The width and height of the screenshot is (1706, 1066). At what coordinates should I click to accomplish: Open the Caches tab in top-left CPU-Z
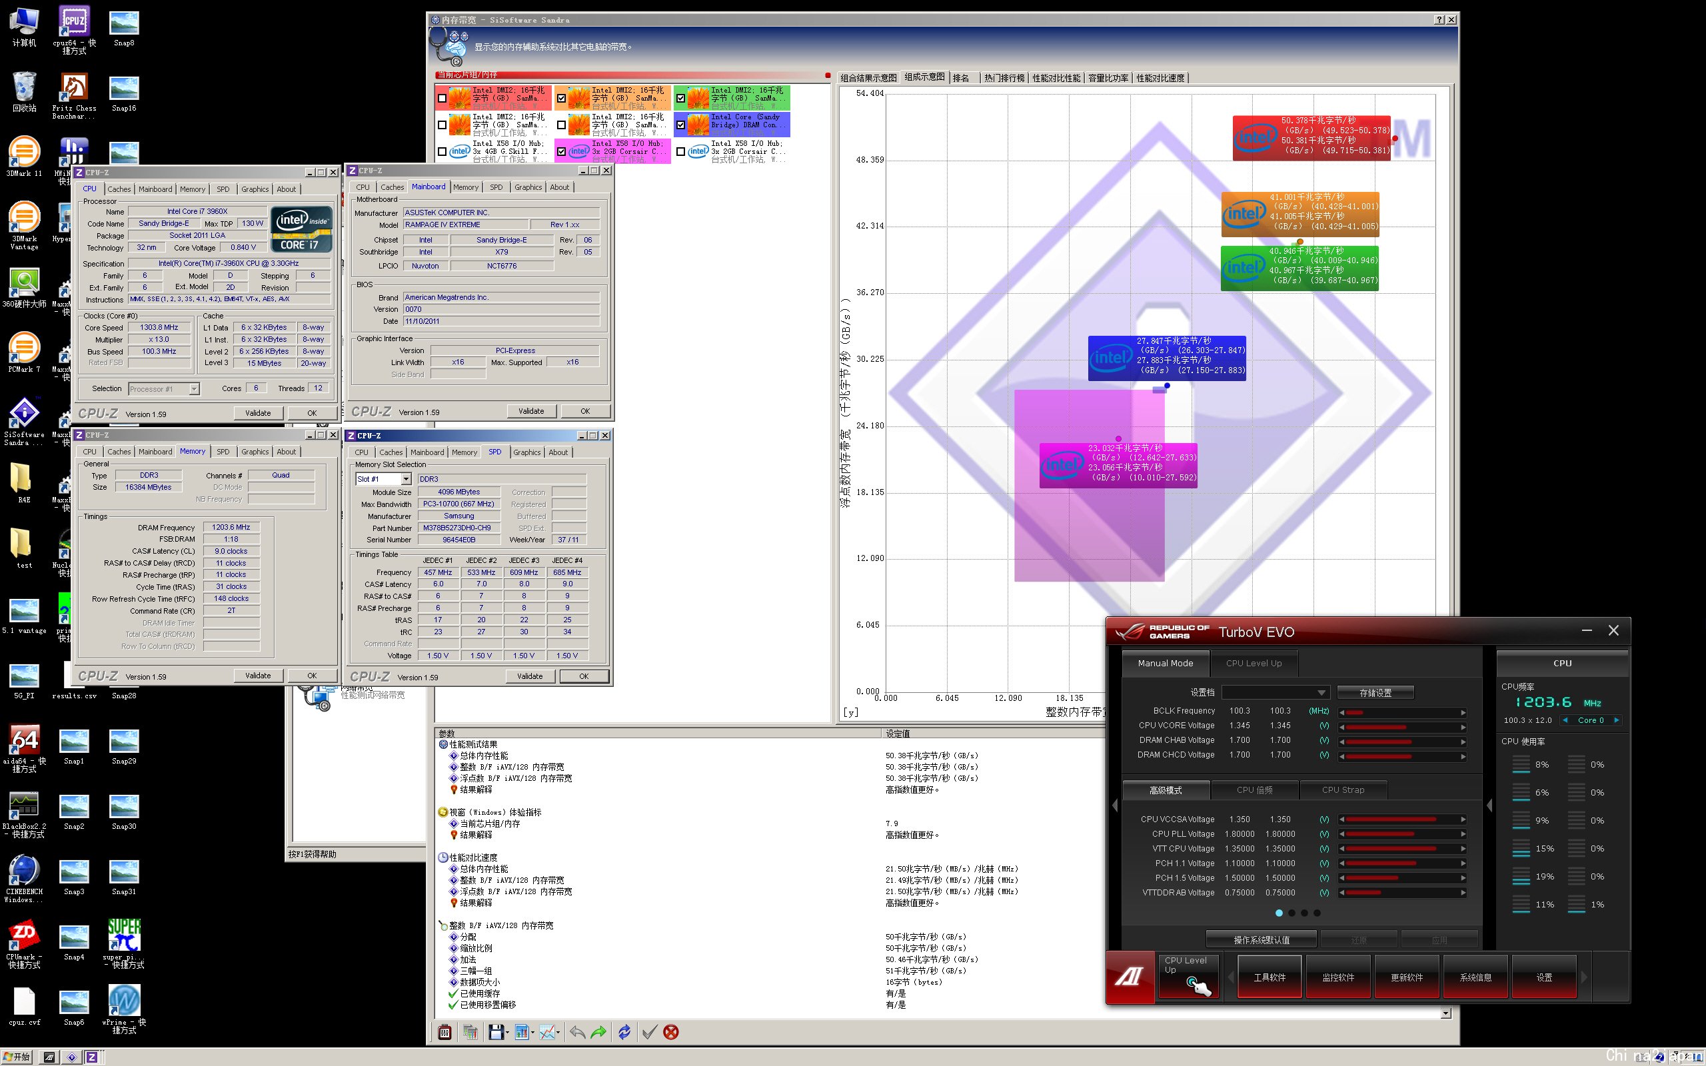coord(119,189)
